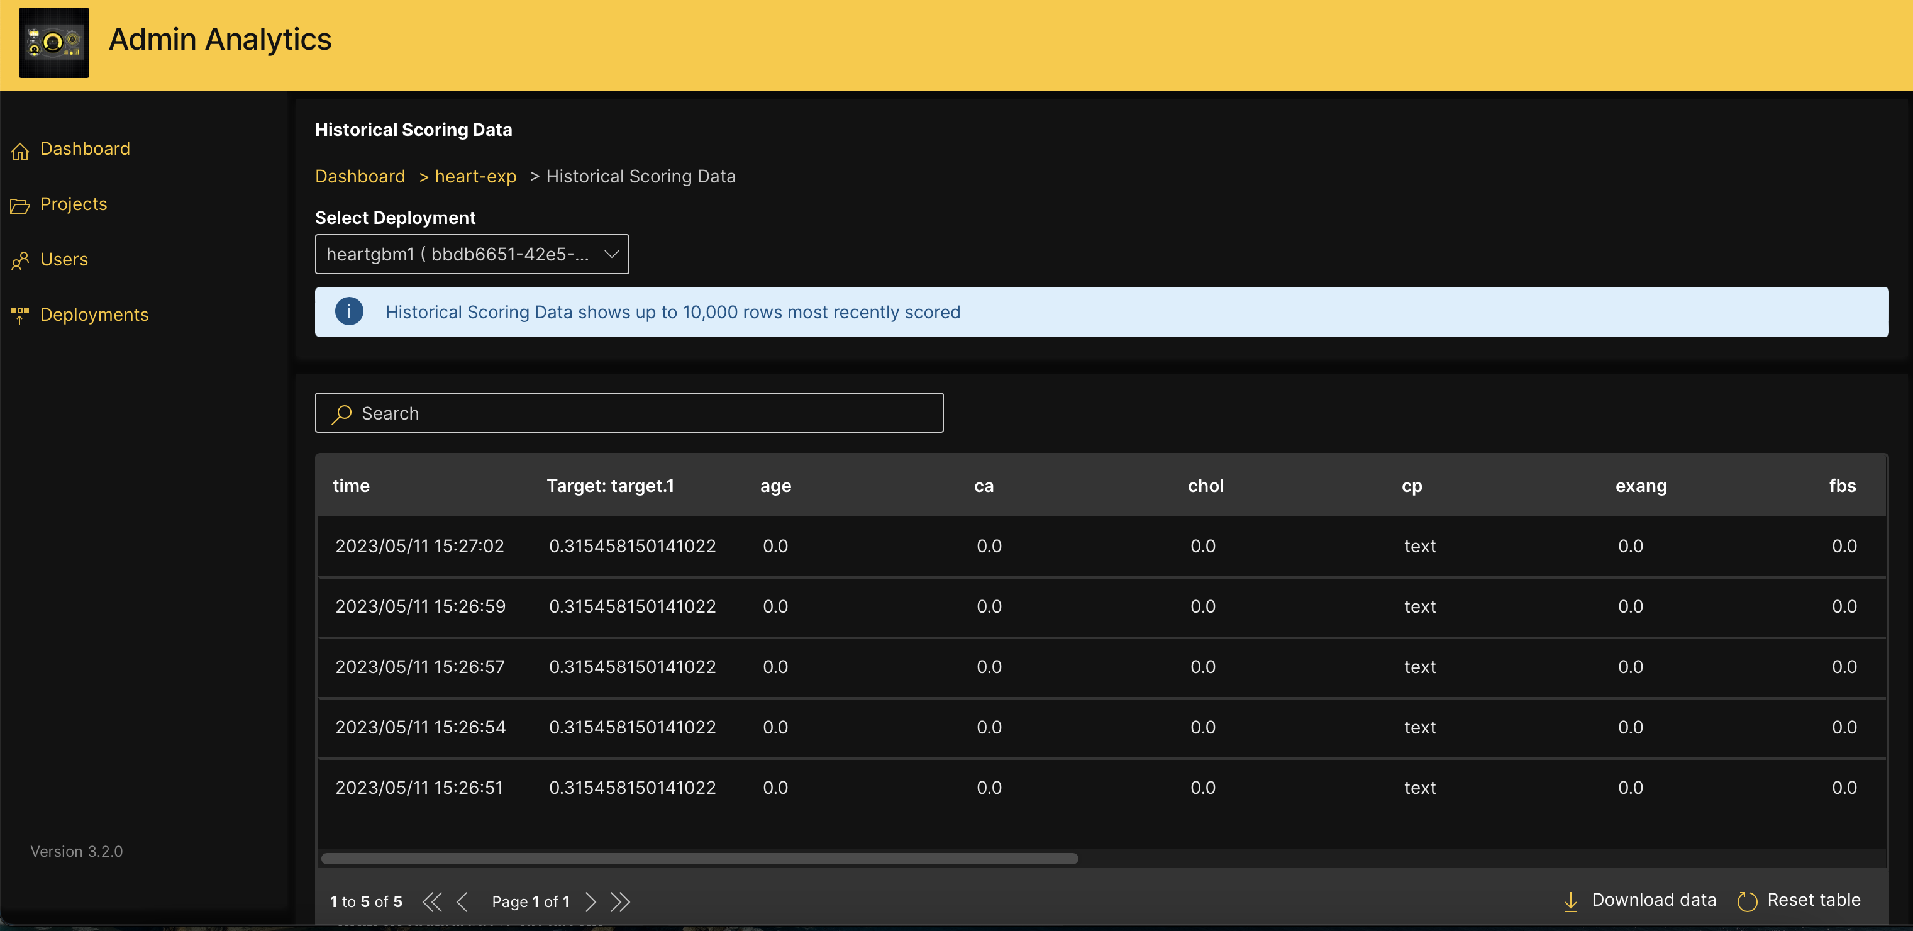Screen dimensions: 1913x931
Task: Click the heart-exp breadcrumb link
Action: pyautogui.click(x=475, y=176)
